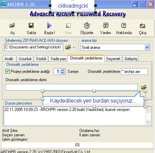Exit the program with the Çıkış icon
This screenshot has width=155, height=153.
(142, 26)
